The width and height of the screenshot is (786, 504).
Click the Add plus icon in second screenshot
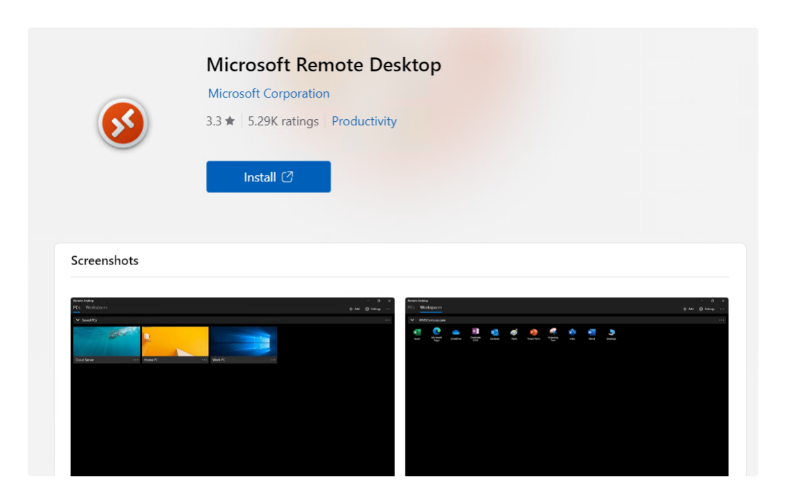[685, 309]
